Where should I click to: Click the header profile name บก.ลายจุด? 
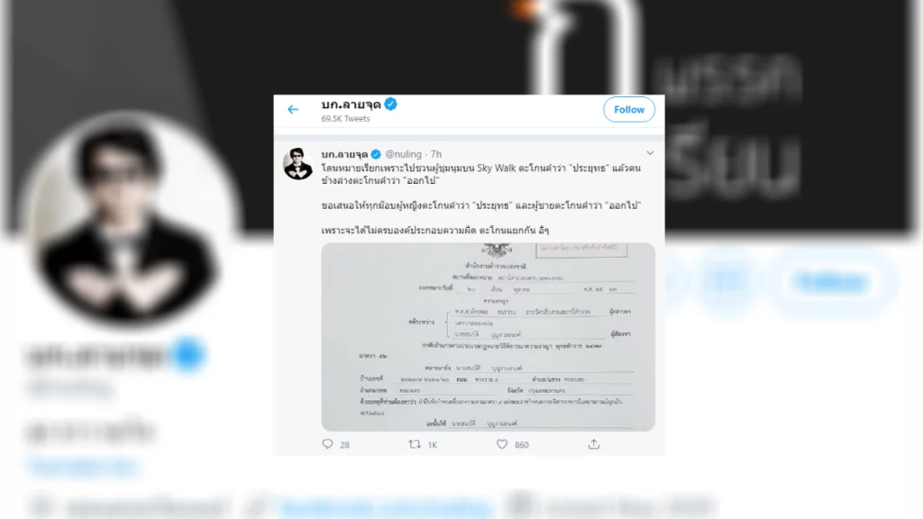351,105
